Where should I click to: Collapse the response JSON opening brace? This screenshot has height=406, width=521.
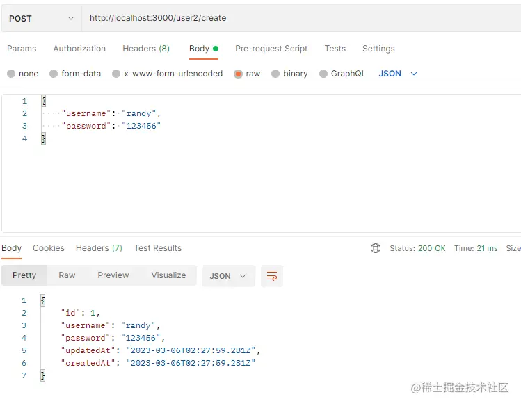click(43, 300)
